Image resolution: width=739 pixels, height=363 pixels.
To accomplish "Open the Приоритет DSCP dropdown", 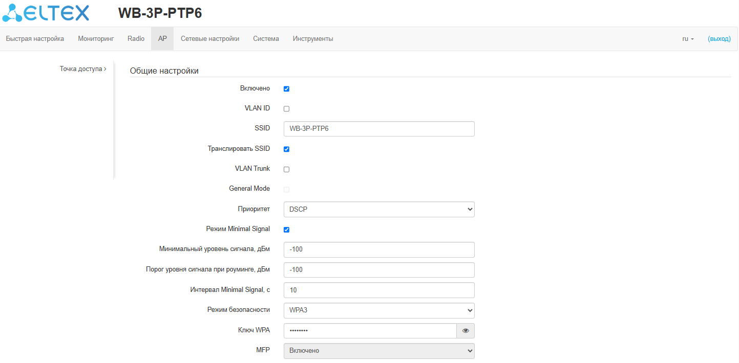I will [378, 209].
